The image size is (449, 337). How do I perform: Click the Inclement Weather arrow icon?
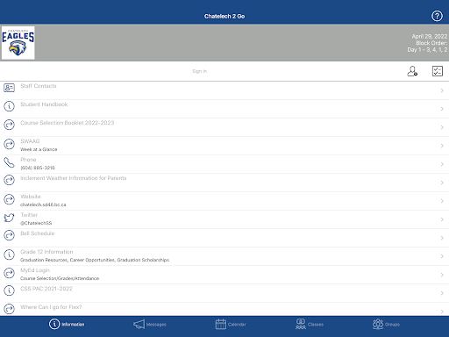(x=9, y=180)
